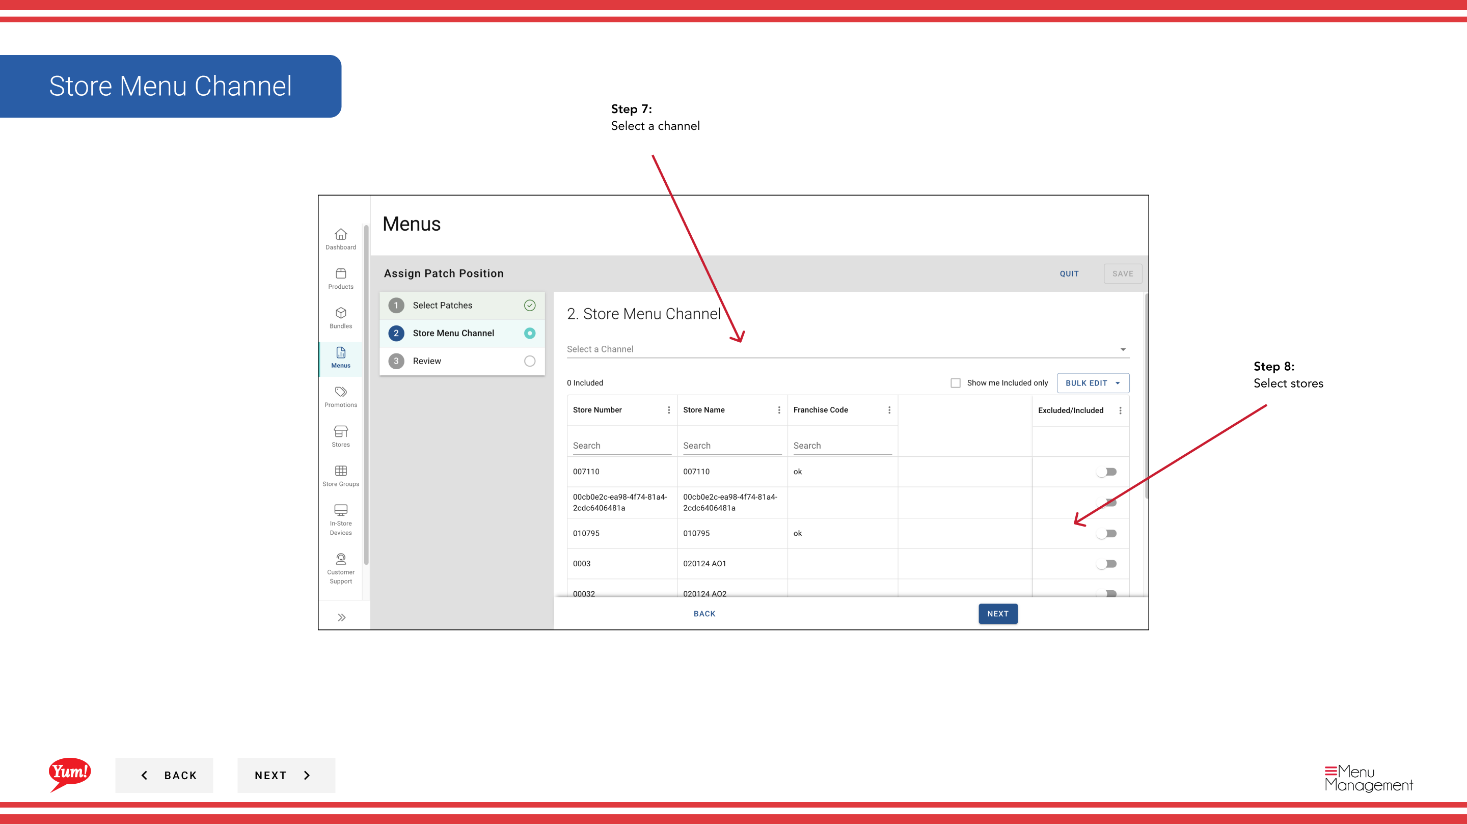Viewport: 1467px width, 825px height.
Task: Go to Products in the sidebar
Action: tap(341, 279)
